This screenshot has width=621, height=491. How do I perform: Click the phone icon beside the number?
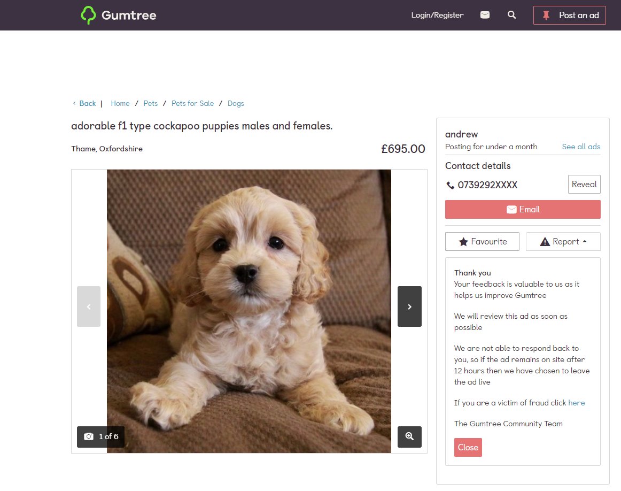[450, 185]
